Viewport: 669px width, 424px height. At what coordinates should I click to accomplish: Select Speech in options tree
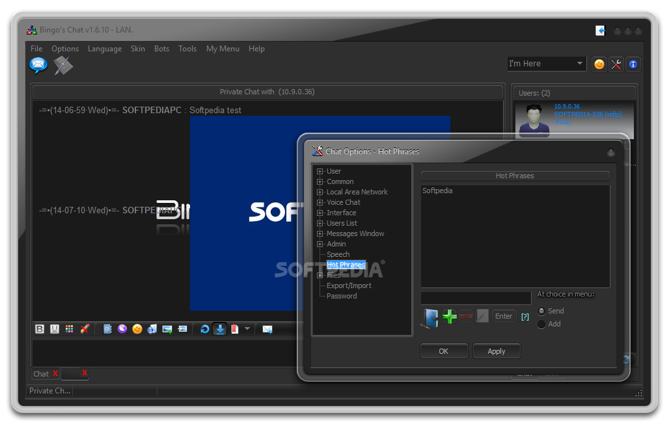click(338, 254)
